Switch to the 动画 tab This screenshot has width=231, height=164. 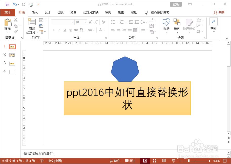[73, 12]
